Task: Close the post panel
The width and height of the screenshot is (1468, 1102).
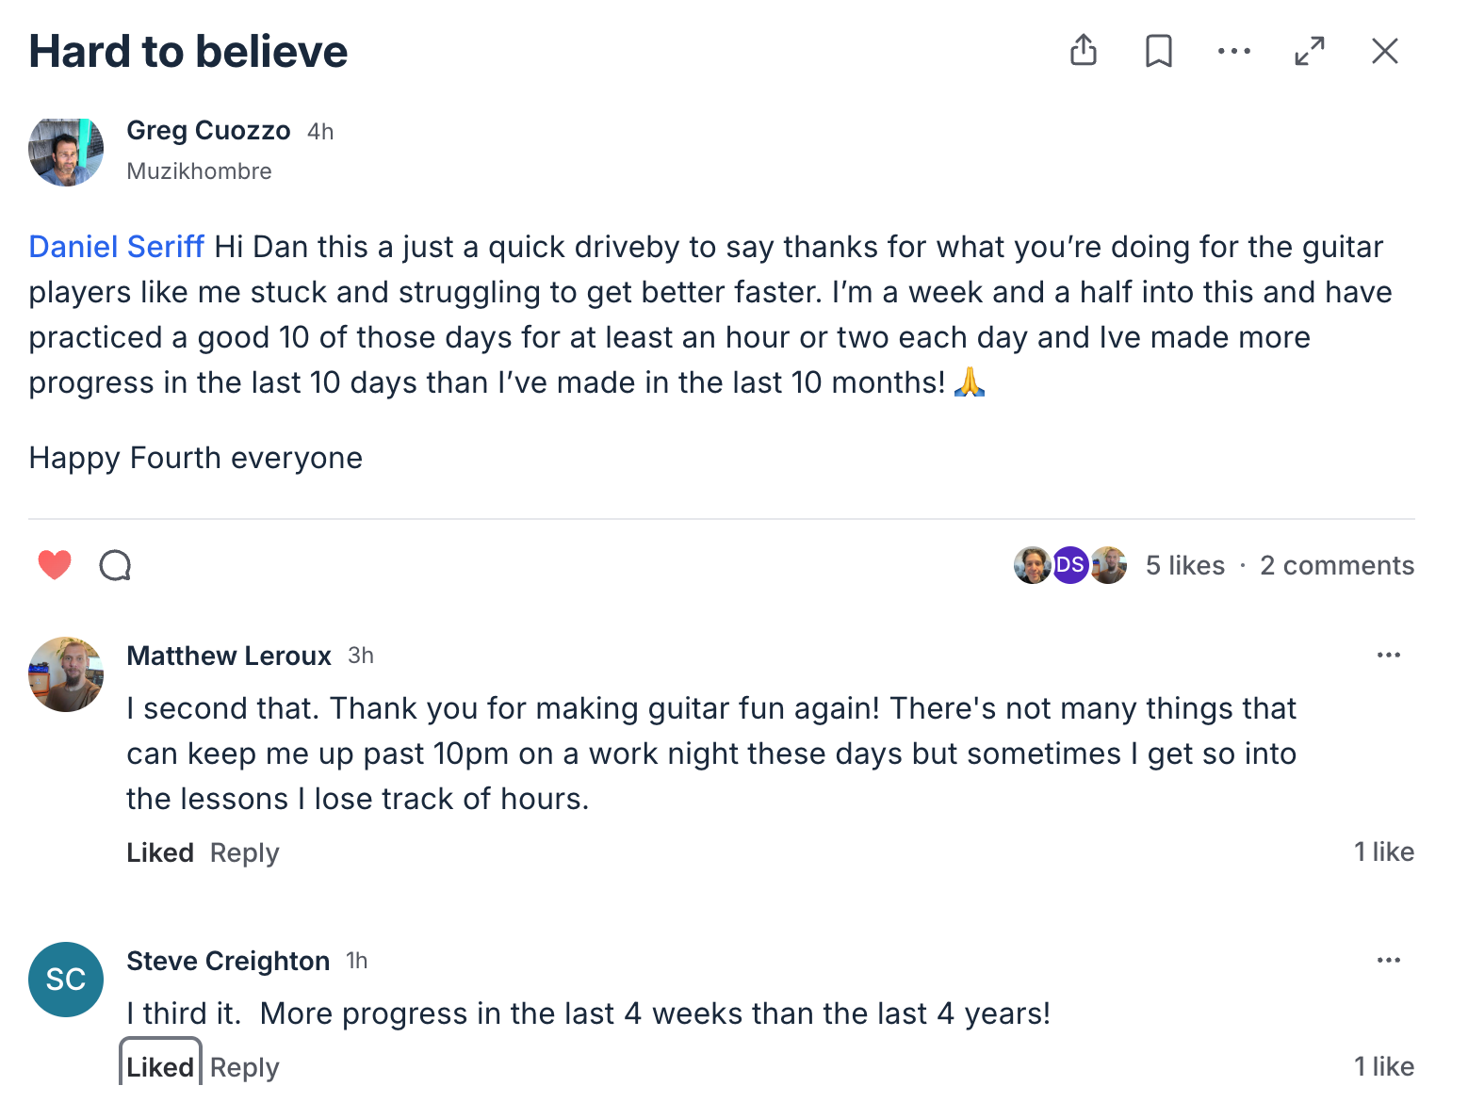Action: (1384, 51)
